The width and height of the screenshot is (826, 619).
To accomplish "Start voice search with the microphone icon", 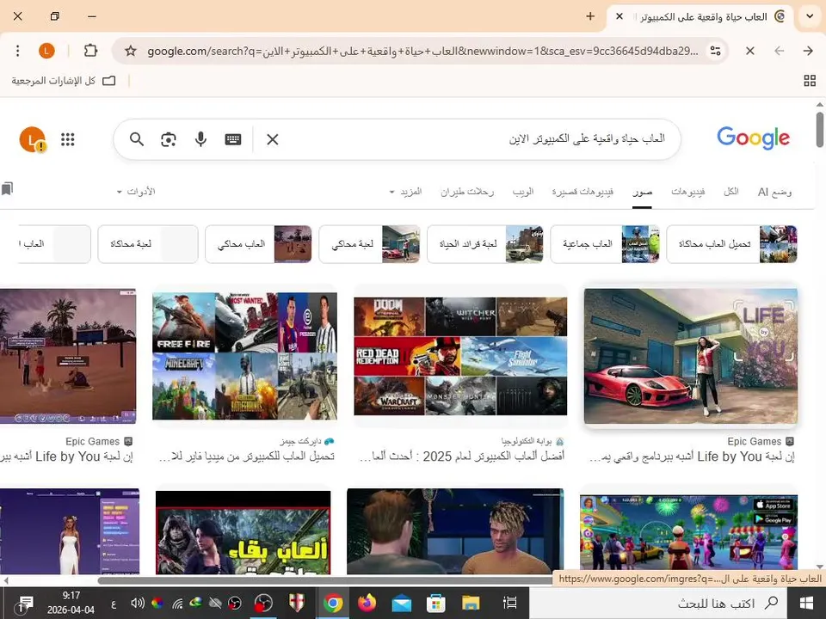I will pos(200,139).
